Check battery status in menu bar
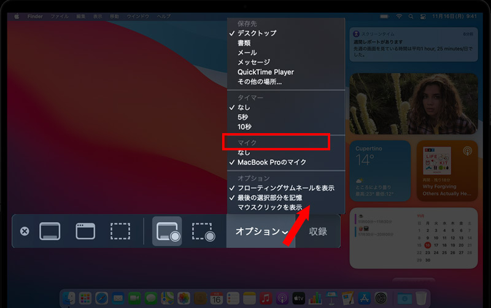The width and height of the screenshot is (491, 308). click(x=384, y=17)
